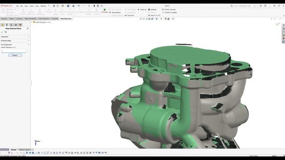Select the Motion Study 1 tab
This screenshot has height=160, width=285.
(x=25, y=150)
